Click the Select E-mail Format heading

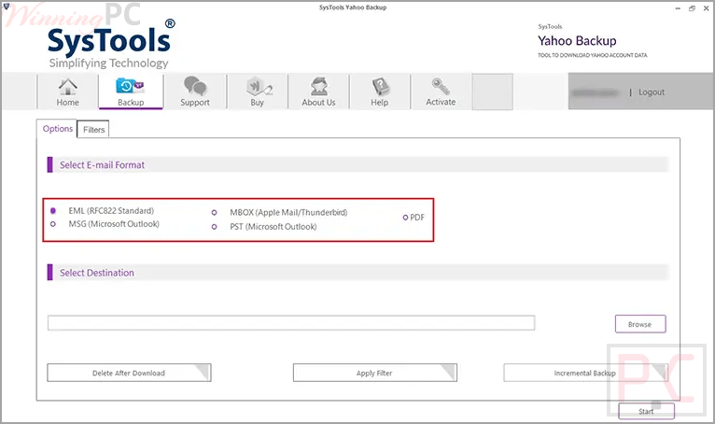(102, 165)
